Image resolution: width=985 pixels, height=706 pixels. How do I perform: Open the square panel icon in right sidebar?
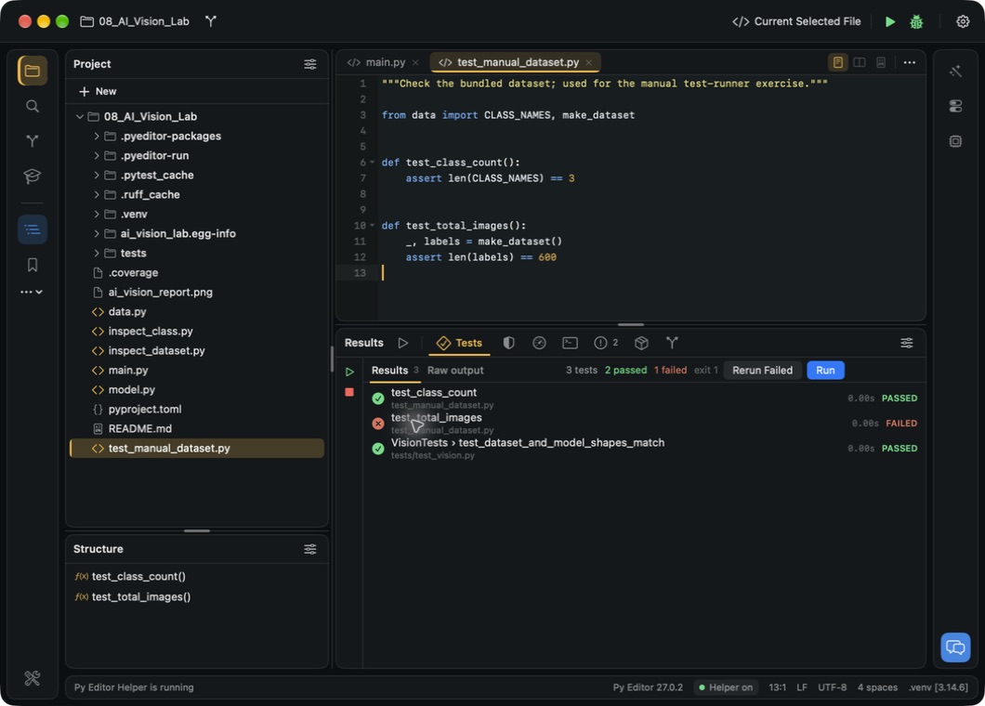[955, 141]
